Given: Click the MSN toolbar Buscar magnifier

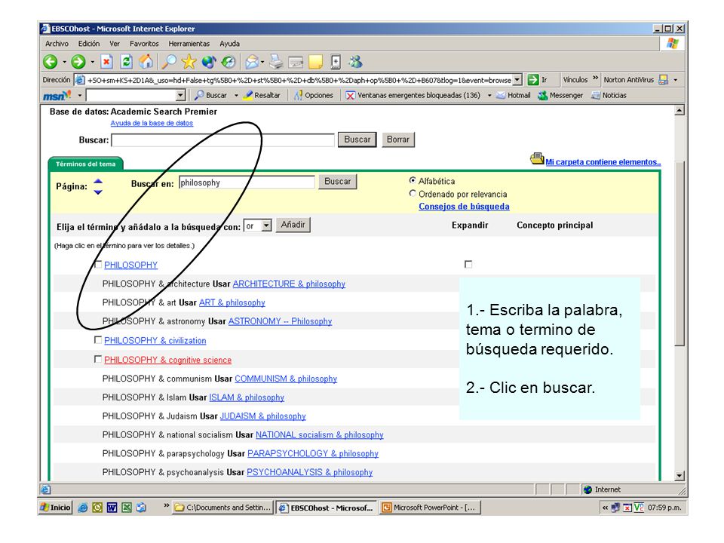Looking at the screenshot, I should [211, 95].
